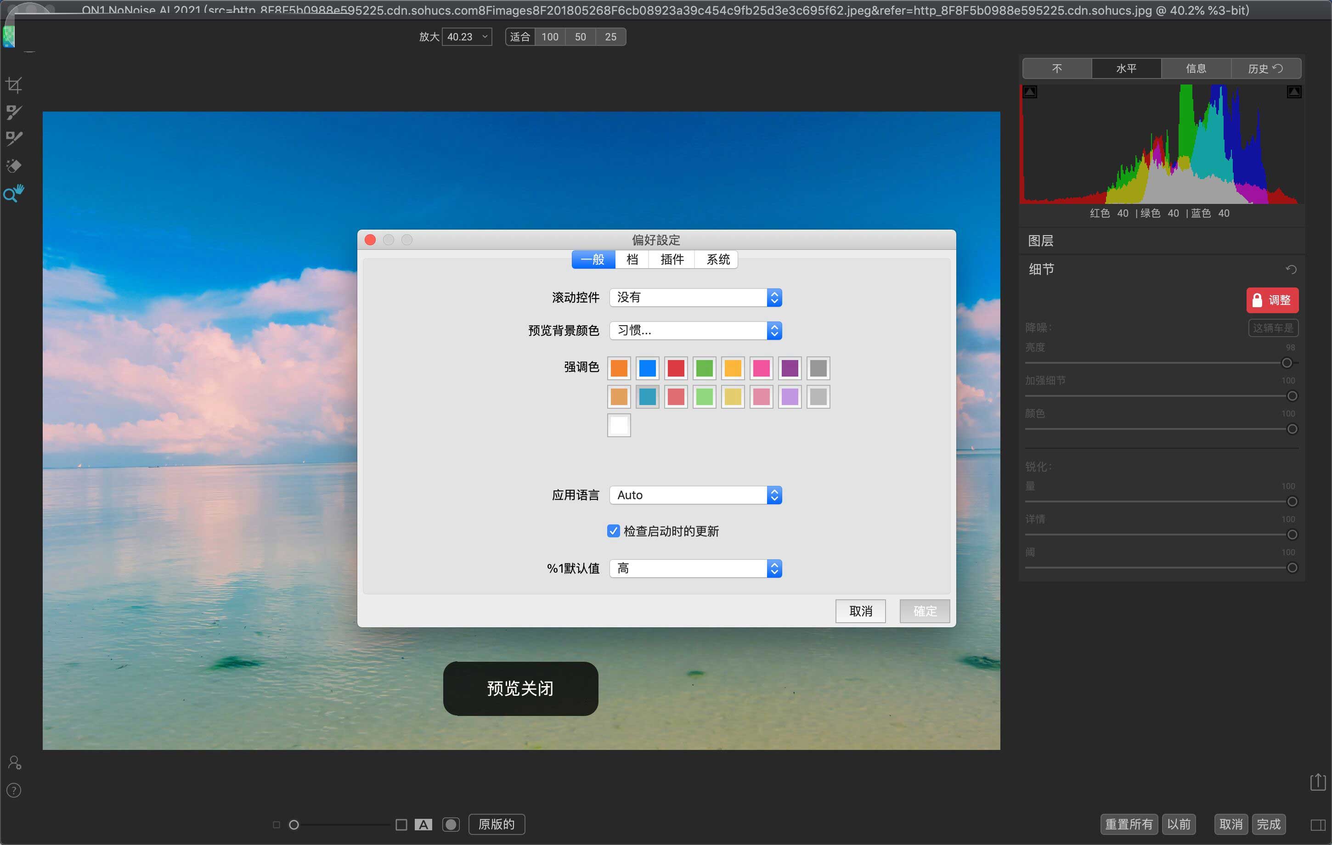
Task: Switch to the 系统 preferences tab
Action: [x=717, y=259]
